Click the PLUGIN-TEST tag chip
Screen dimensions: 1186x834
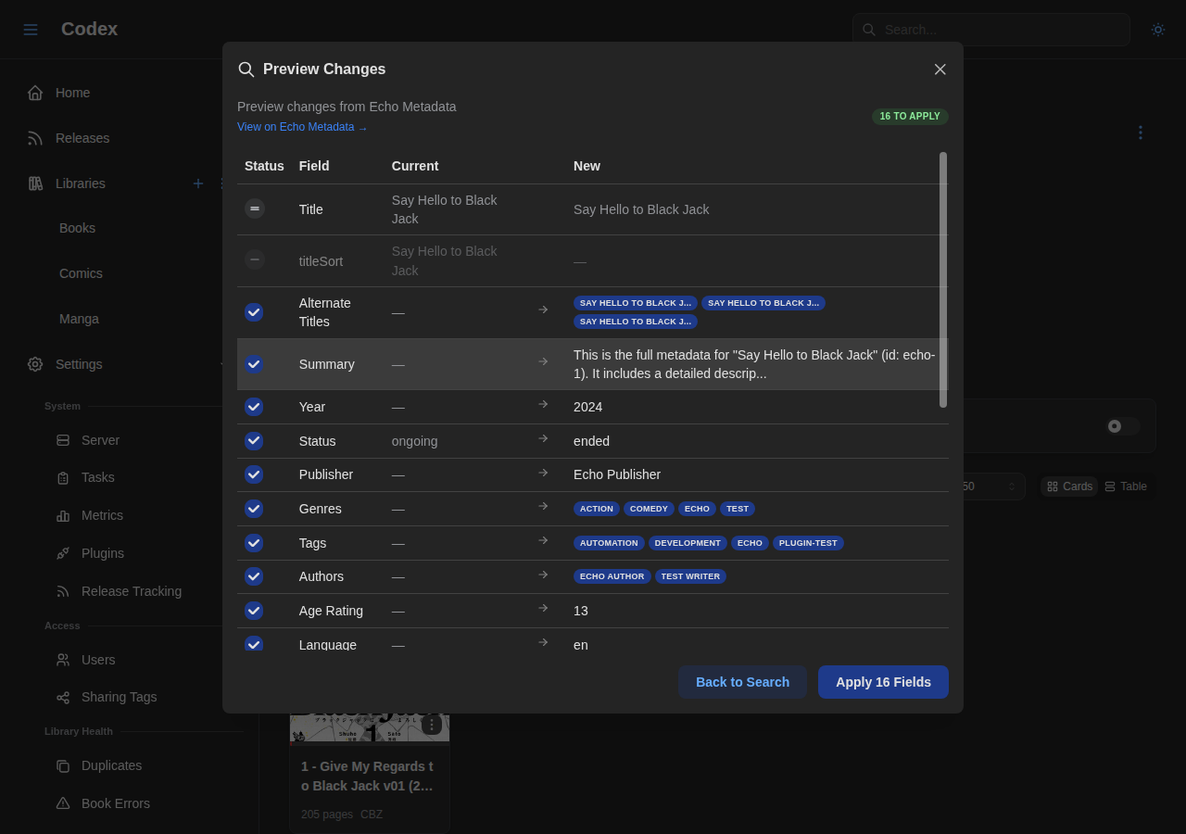pyautogui.click(x=808, y=543)
